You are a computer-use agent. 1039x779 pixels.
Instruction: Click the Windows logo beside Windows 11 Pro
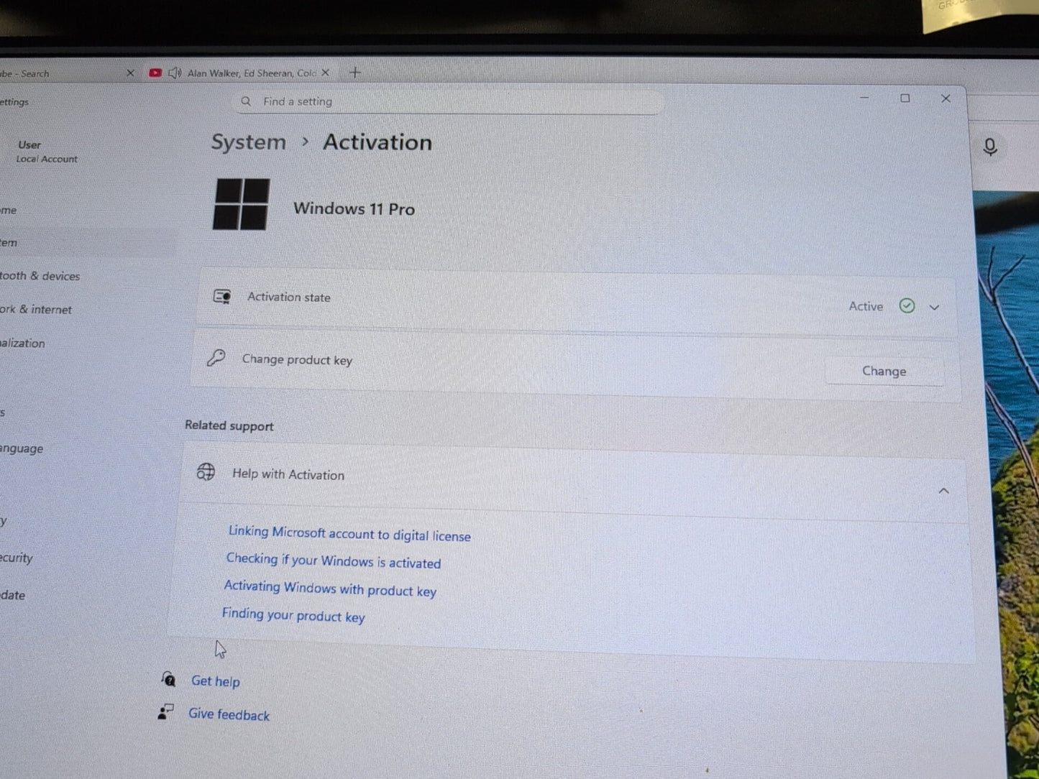(x=242, y=204)
